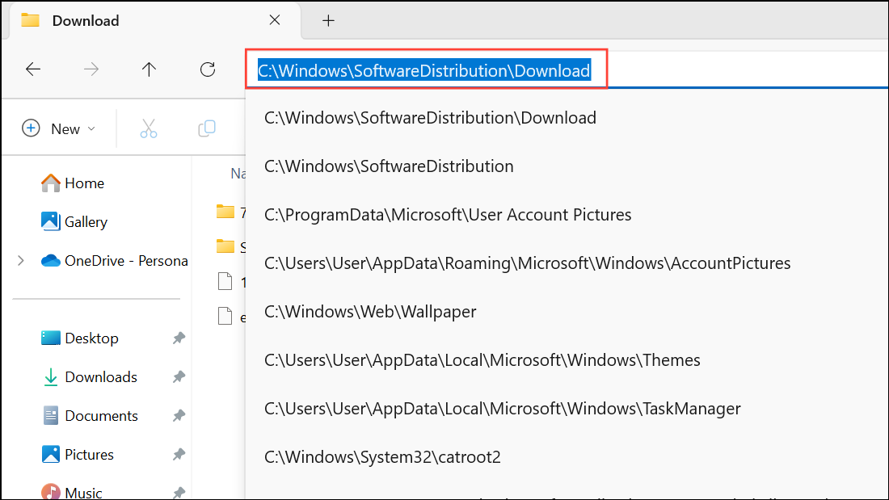889x500 pixels.
Task: Select C:\Windows\Web\Wallpaper from suggestions
Action: 370,311
